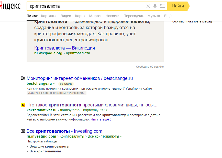The width and height of the screenshot is (222, 158).
Task: Click the Investing.com favicon
Action: [x=23, y=131]
